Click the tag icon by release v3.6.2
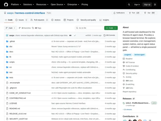161x121 pixels. click(x=124, y=103)
